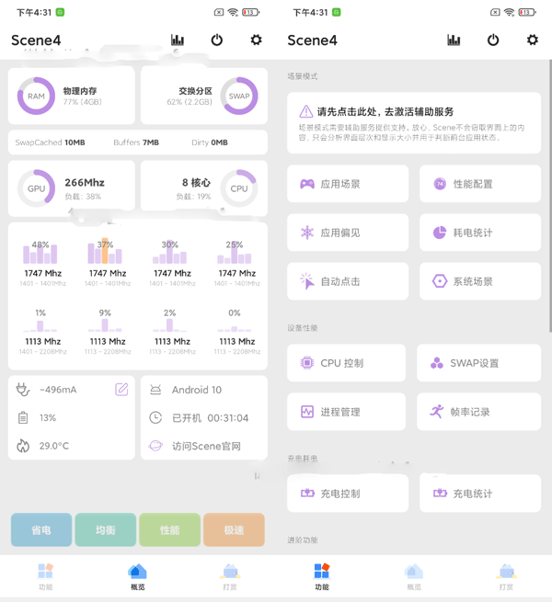Tap the edit icon beside -496mA
The image size is (552, 602).
coord(121,390)
